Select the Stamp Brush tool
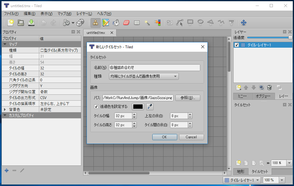The height and width of the screenshot is (186, 294). (95, 23)
